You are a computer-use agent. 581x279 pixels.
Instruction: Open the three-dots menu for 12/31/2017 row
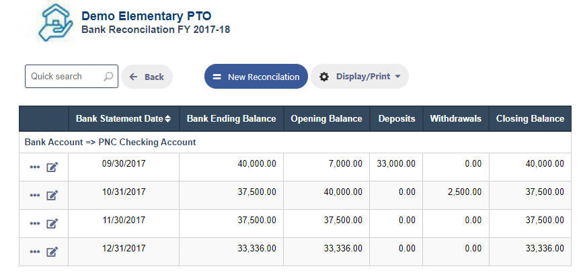pos(35,252)
